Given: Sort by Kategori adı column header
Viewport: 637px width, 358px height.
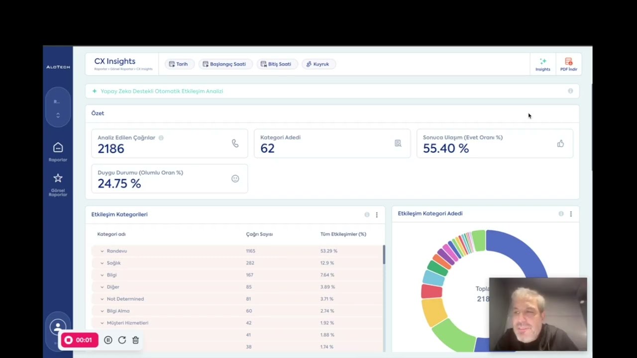Looking at the screenshot, I should click(111, 234).
